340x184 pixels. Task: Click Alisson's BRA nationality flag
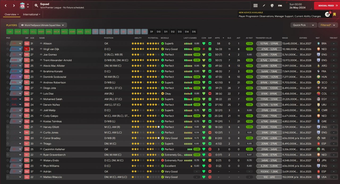pyautogui.click(x=318, y=43)
